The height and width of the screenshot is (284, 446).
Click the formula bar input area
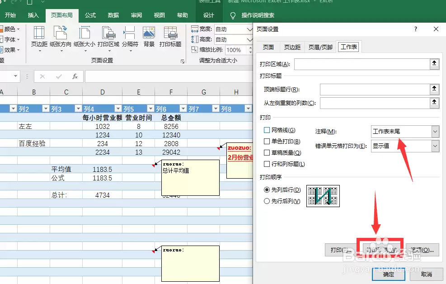pyautogui.click(x=169, y=76)
